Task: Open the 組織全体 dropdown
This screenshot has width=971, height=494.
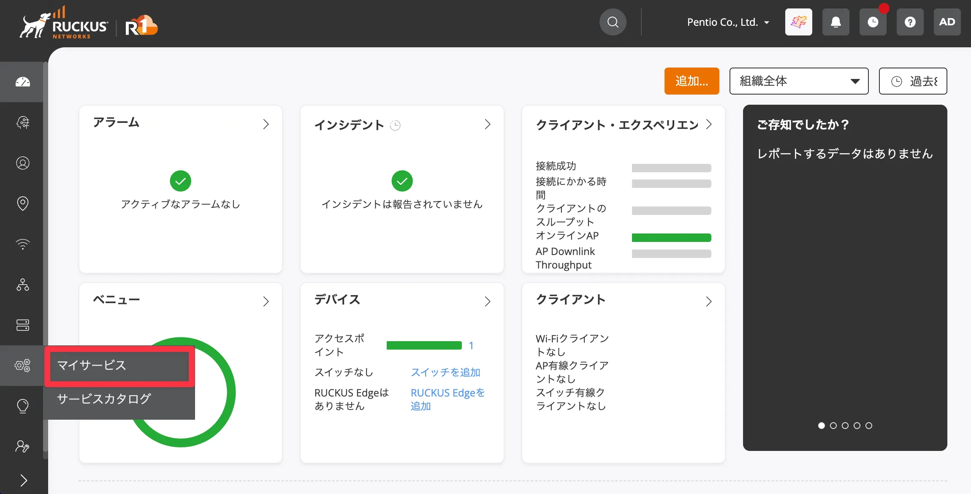Action: pyautogui.click(x=799, y=81)
